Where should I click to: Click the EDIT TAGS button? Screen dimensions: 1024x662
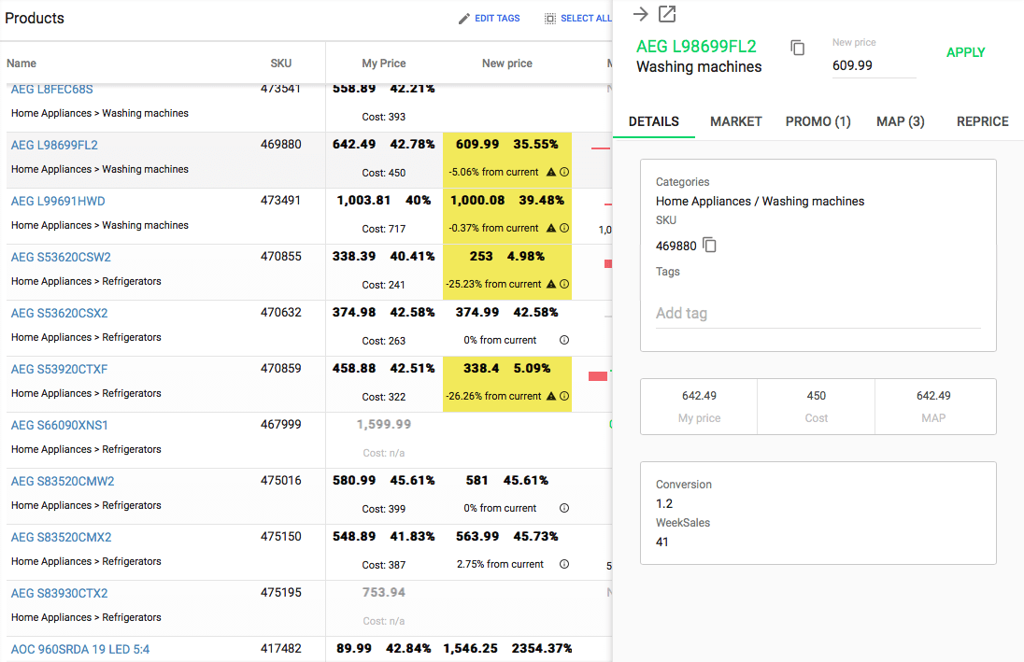click(x=490, y=19)
